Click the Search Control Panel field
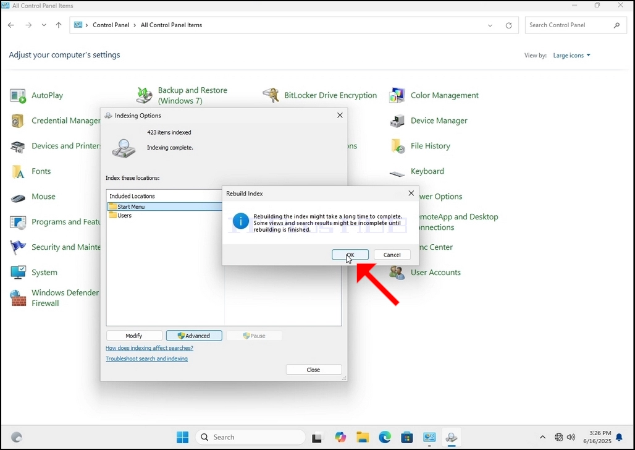The width and height of the screenshot is (635, 450). (x=576, y=25)
